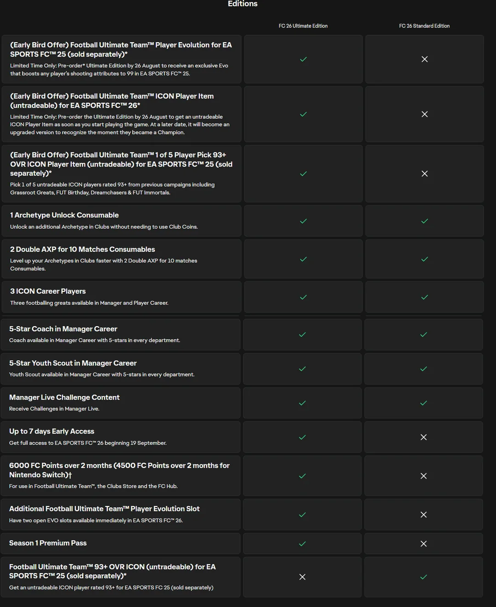Image resolution: width=496 pixels, height=607 pixels.
Task: Click Standard Edition X for Early Access row
Action: [423, 437]
